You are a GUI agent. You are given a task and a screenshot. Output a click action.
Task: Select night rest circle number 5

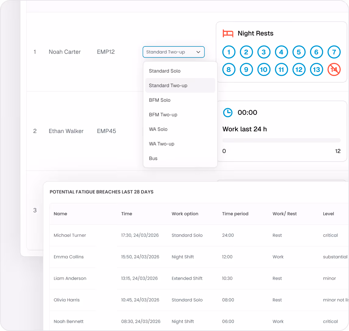(299, 52)
